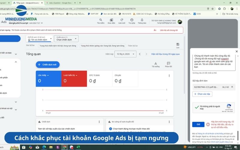Image resolution: width=240 pixels, height=150 pixels.
Task: Open Tất cả chiến dịch view dropdown
Action: click(x=40, y=39)
